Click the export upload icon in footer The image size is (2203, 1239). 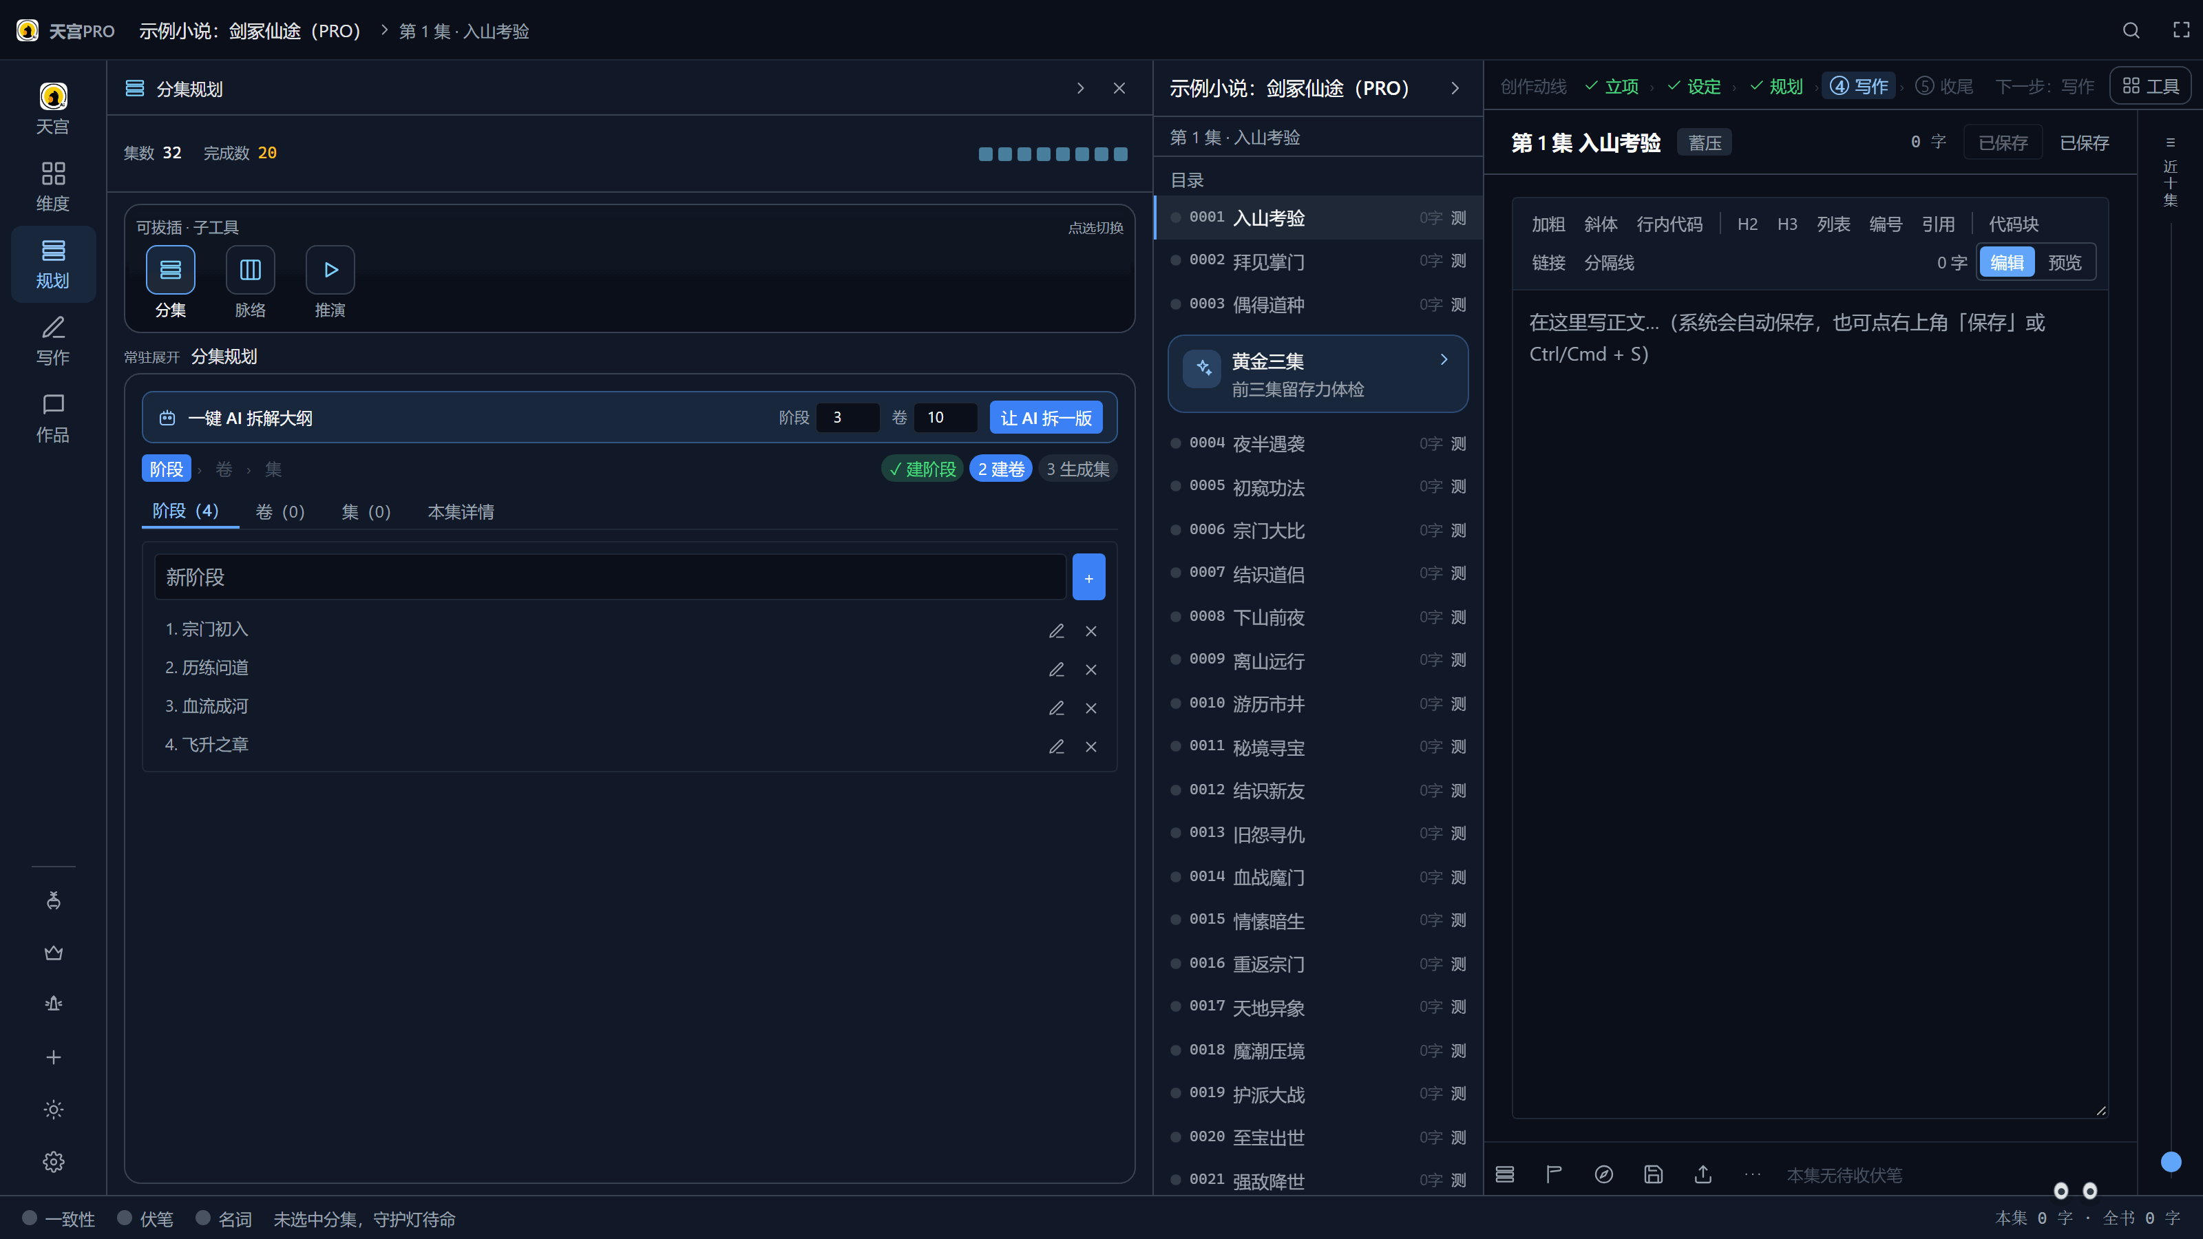1703,1175
